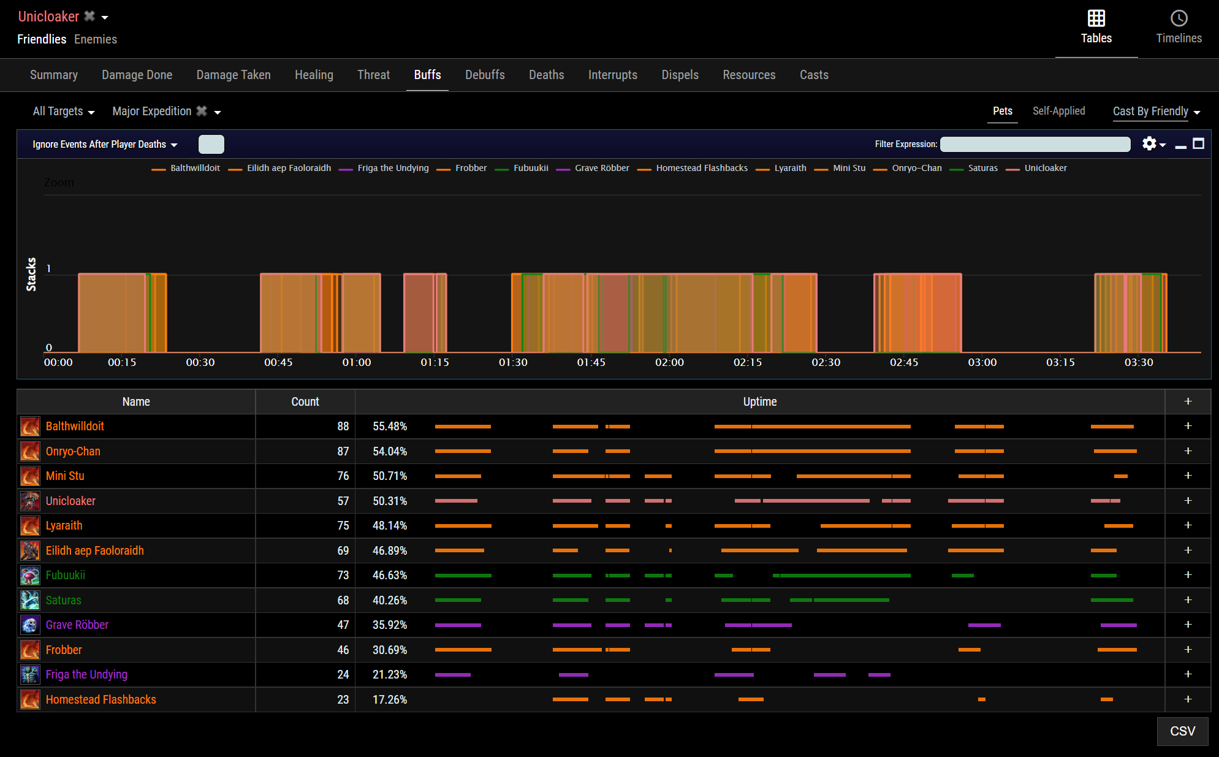Viewport: 1219px width, 757px height.
Task: Toggle Saturas series in chart legend
Action: 982,168
